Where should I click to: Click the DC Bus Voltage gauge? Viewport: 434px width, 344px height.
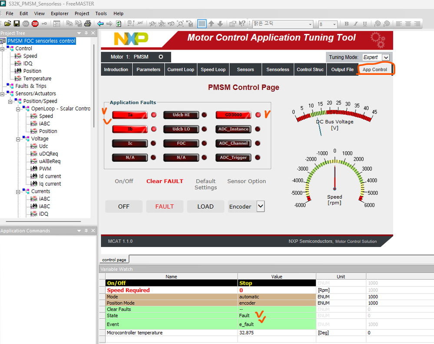click(x=335, y=117)
